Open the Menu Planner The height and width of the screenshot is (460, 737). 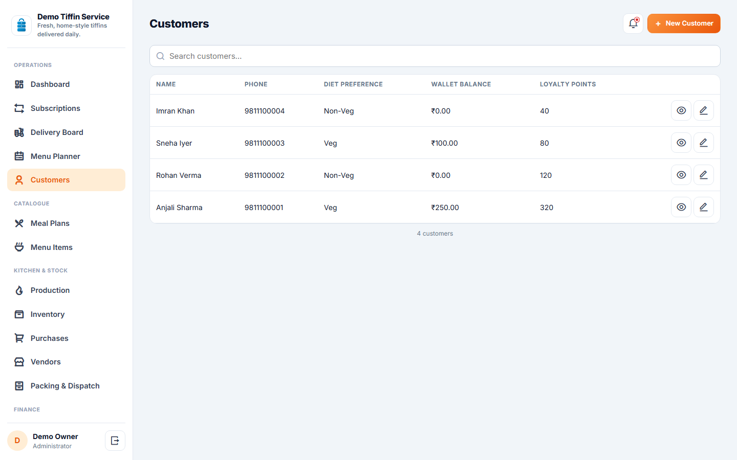(x=66, y=156)
